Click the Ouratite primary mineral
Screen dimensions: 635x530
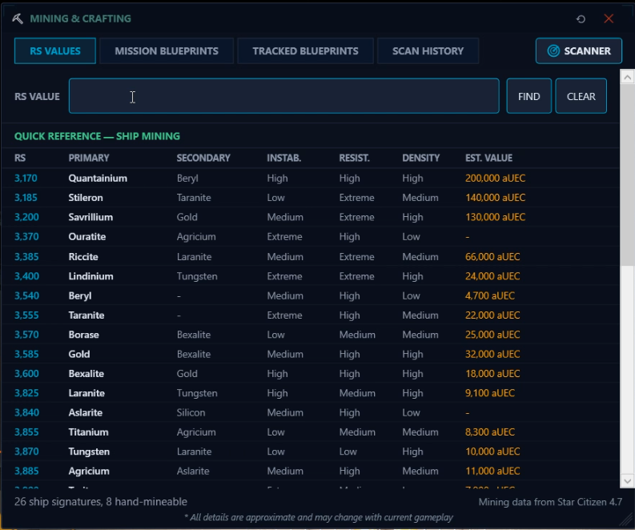pyautogui.click(x=87, y=236)
